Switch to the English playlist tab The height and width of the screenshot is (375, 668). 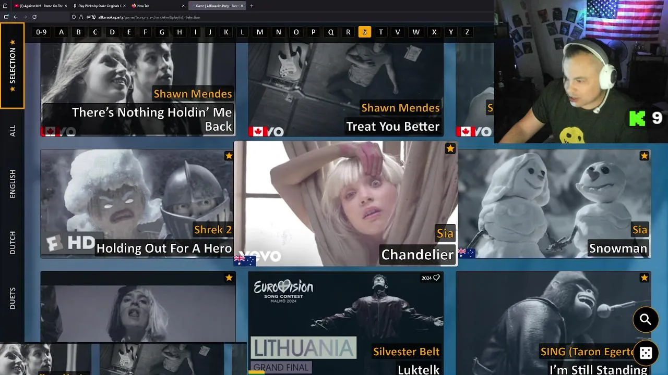click(12, 183)
